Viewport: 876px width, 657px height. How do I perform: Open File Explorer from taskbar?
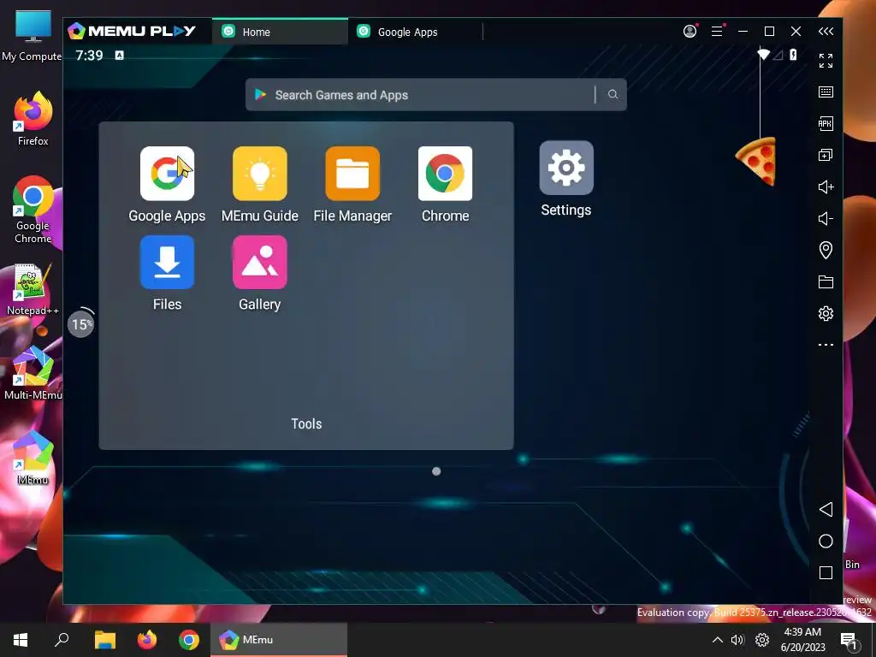(x=104, y=640)
